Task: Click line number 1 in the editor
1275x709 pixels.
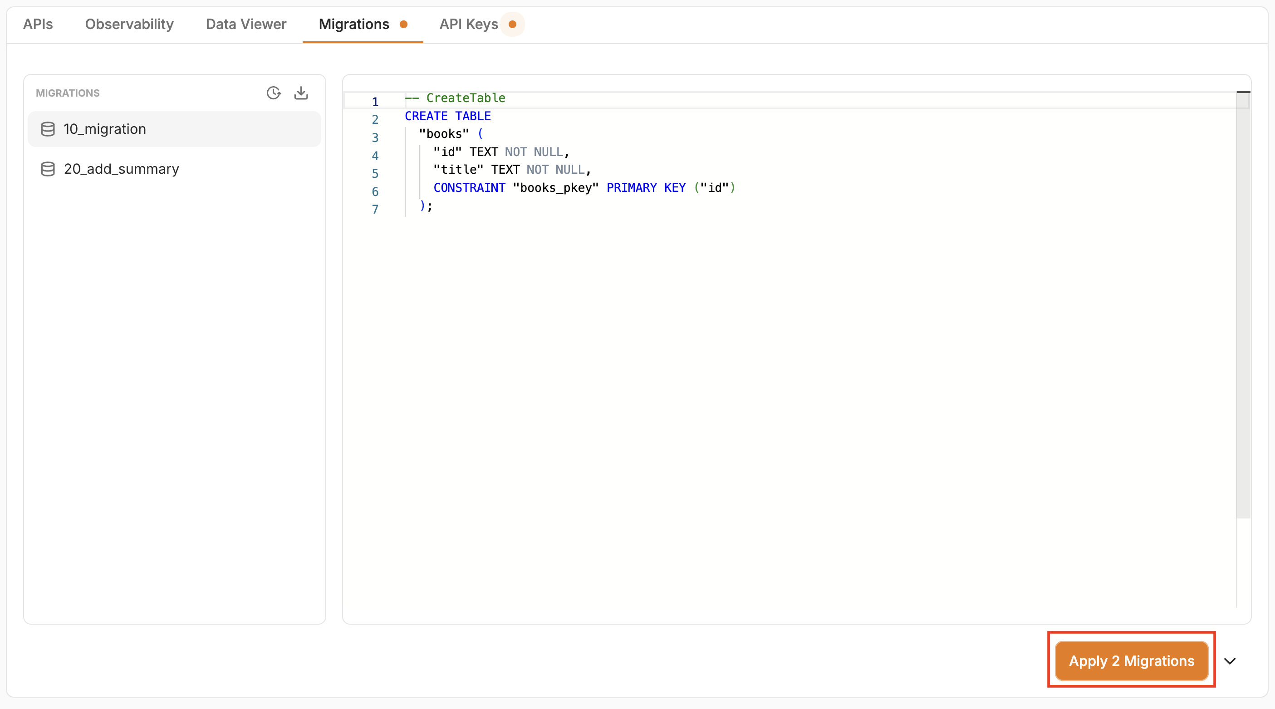Action: click(x=375, y=102)
